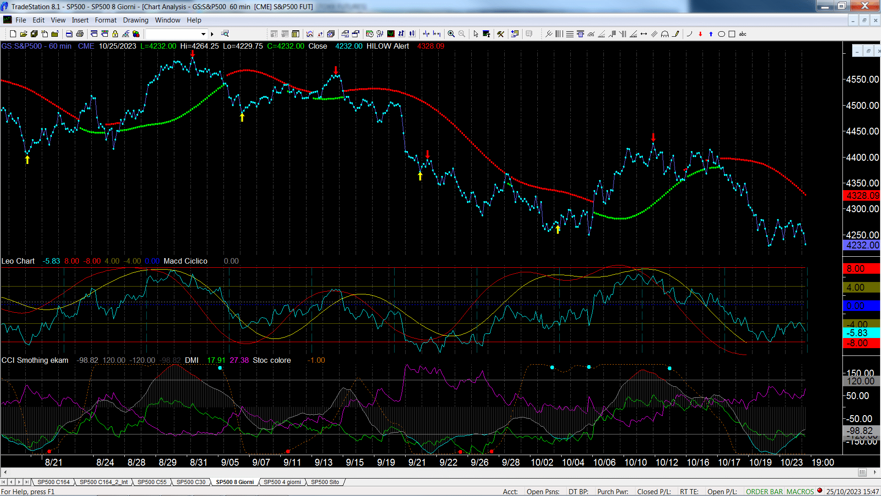Open the File menu

coord(21,20)
